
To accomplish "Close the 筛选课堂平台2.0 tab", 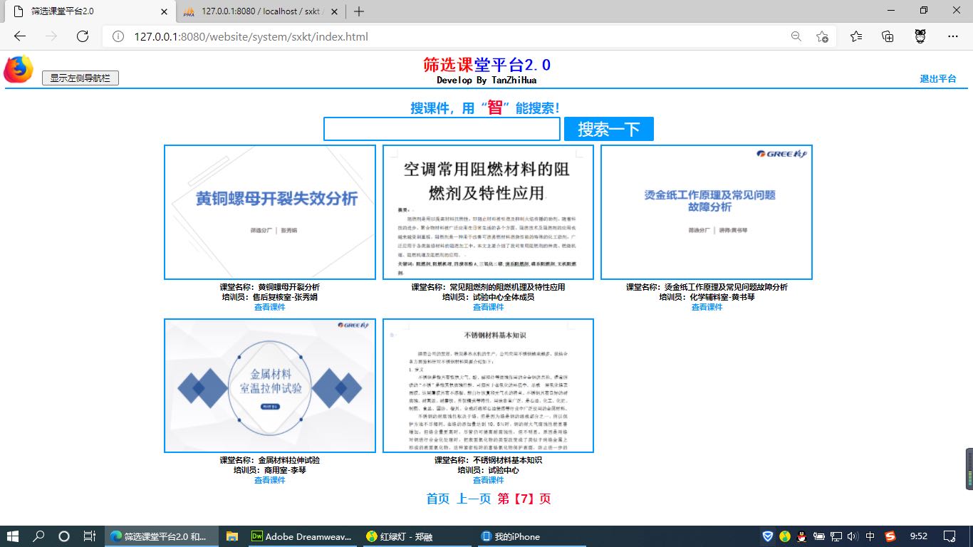I will coord(165,11).
